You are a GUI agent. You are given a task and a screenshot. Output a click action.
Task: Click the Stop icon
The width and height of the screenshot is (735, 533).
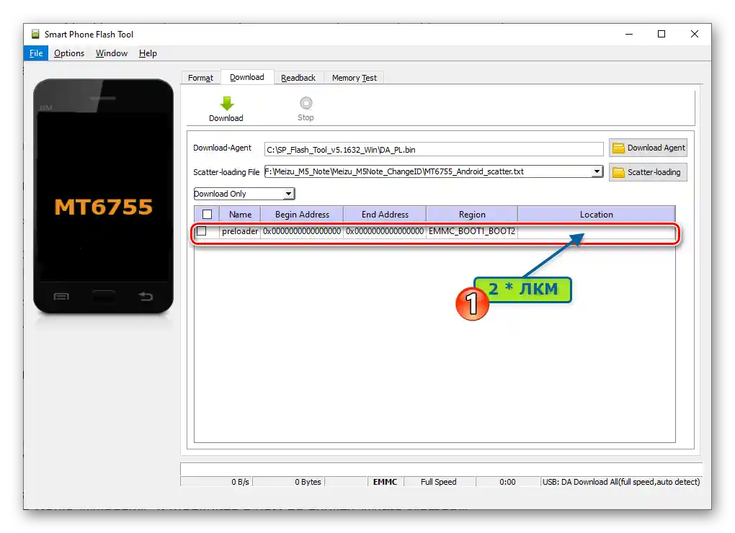tap(306, 103)
